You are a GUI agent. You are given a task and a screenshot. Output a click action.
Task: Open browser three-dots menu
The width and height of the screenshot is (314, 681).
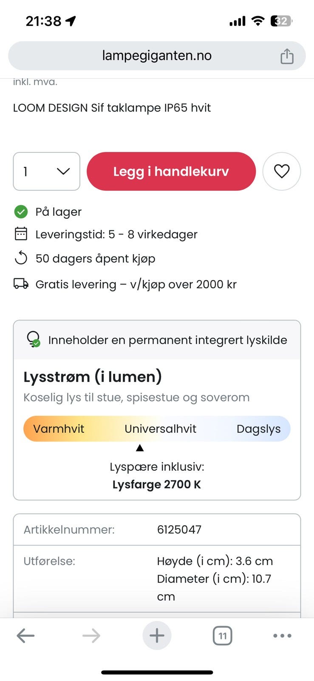(282, 636)
